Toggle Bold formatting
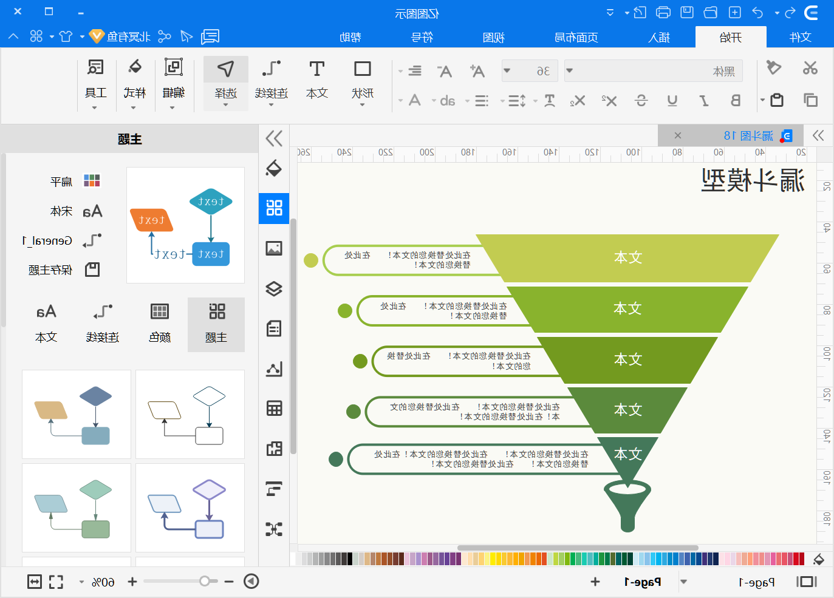The image size is (834, 598). [735, 100]
